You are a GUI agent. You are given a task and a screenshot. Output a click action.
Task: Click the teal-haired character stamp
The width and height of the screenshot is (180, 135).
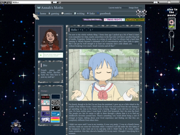(x=45, y=102)
